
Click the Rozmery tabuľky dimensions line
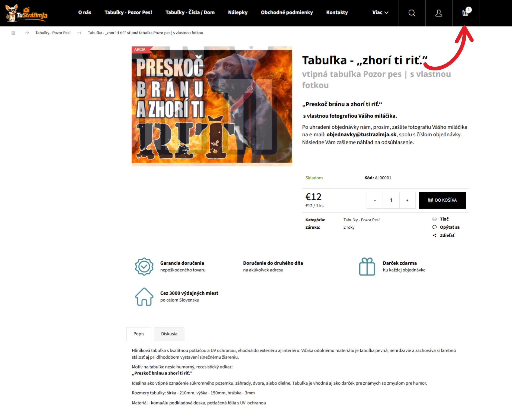tap(193, 393)
